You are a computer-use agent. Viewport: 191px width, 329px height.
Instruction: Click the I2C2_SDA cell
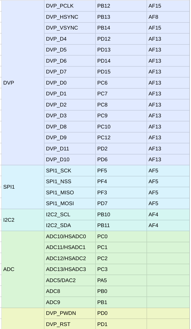tap(70, 225)
